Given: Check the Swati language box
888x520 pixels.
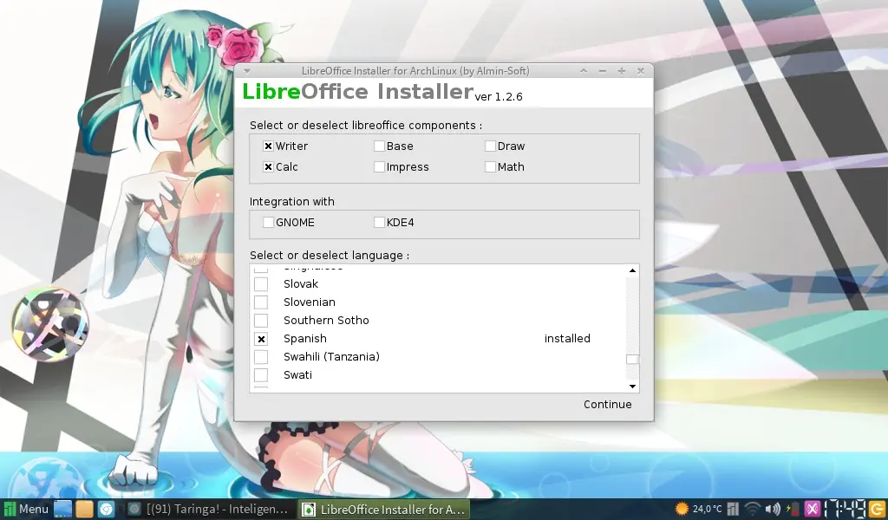Looking at the screenshot, I should [x=260, y=375].
